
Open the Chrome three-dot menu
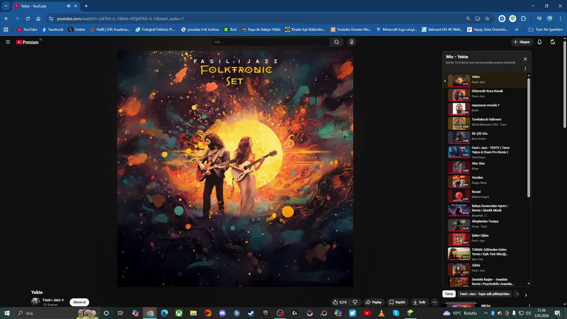560,19
